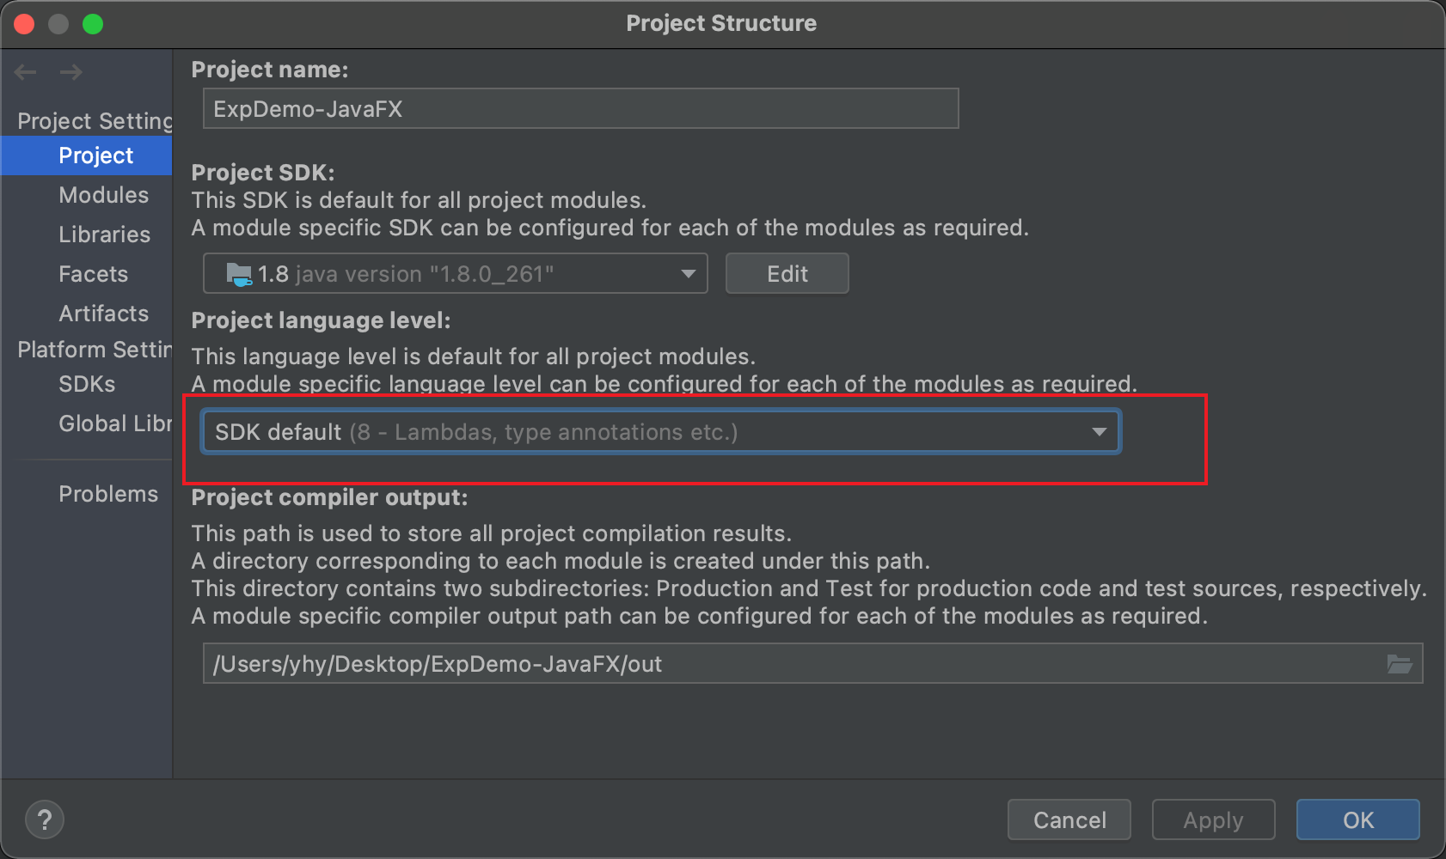The image size is (1446, 859).
Task: Expand the Project SDK dropdown arrow
Action: [x=688, y=274]
